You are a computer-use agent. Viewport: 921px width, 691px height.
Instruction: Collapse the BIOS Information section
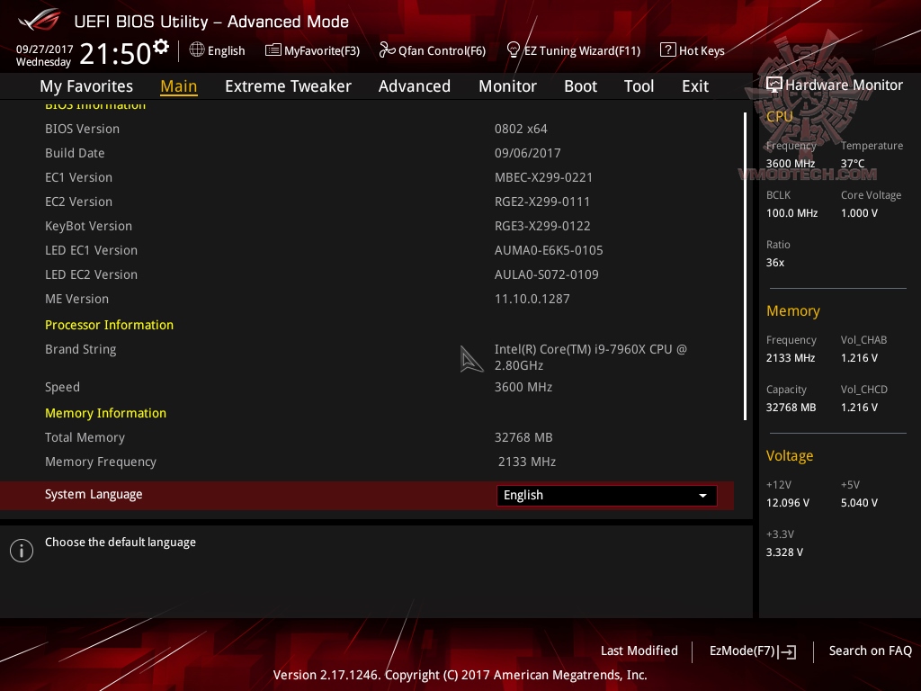[95, 104]
